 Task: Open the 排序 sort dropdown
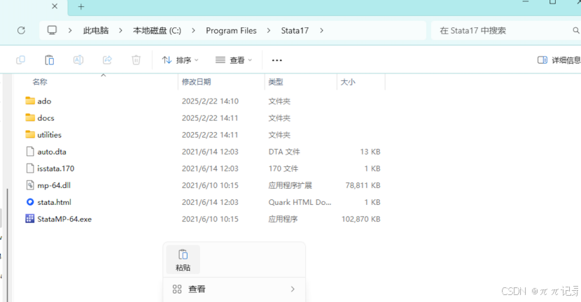tap(181, 60)
